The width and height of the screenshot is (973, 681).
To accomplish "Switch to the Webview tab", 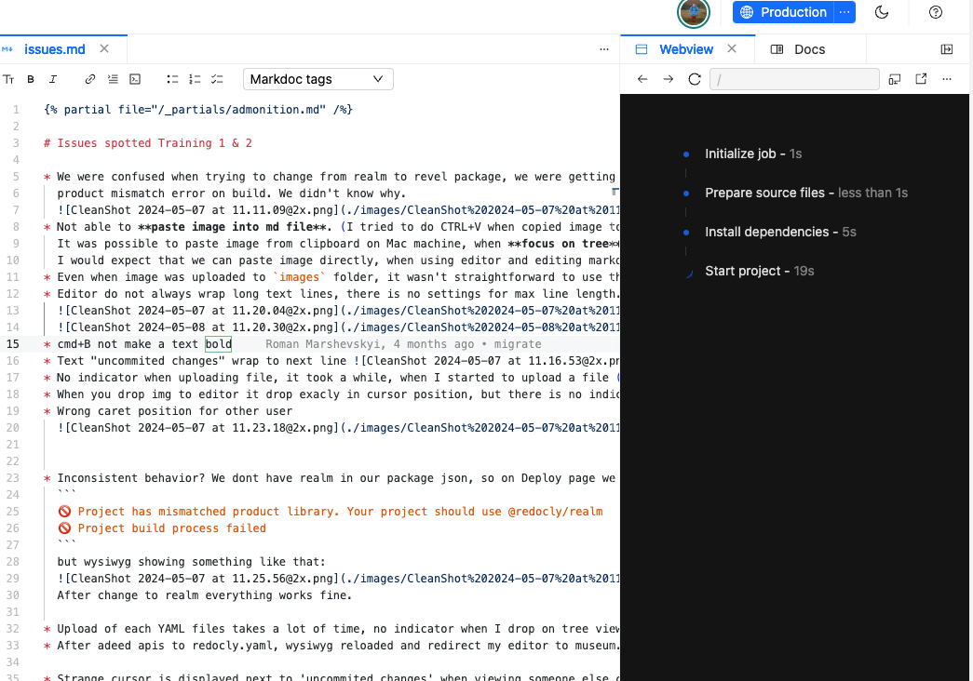I will coord(685,49).
